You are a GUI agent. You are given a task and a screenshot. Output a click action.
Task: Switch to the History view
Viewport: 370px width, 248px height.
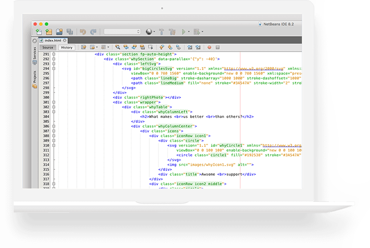[67, 48]
